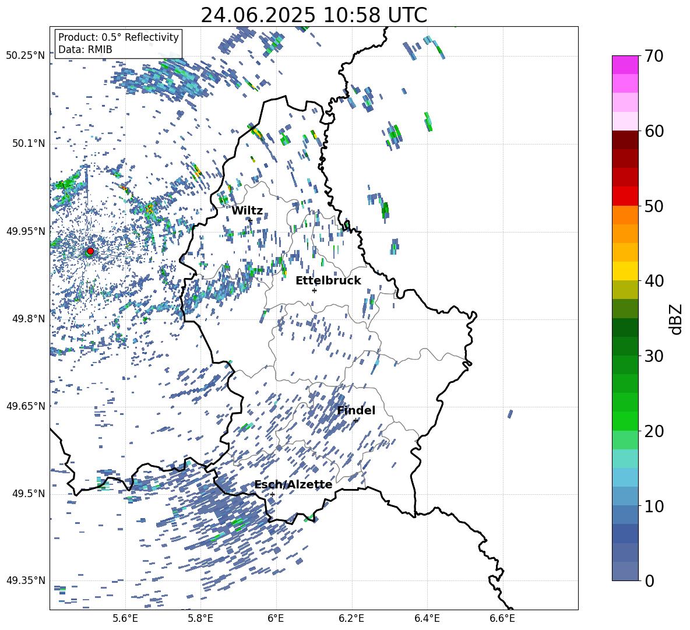The height and width of the screenshot is (630, 690).
Task: Click the pale pink colorbar swatch above 60
Action: pyautogui.click(x=625, y=121)
